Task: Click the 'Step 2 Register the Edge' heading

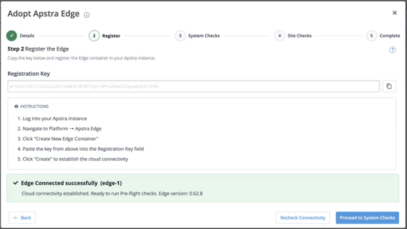Action: pyautogui.click(x=38, y=49)
